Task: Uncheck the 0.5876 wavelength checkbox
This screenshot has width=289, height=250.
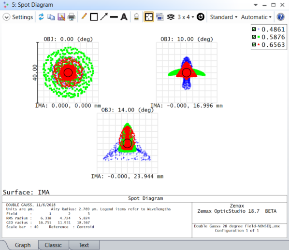Action: tap(254, 37)
